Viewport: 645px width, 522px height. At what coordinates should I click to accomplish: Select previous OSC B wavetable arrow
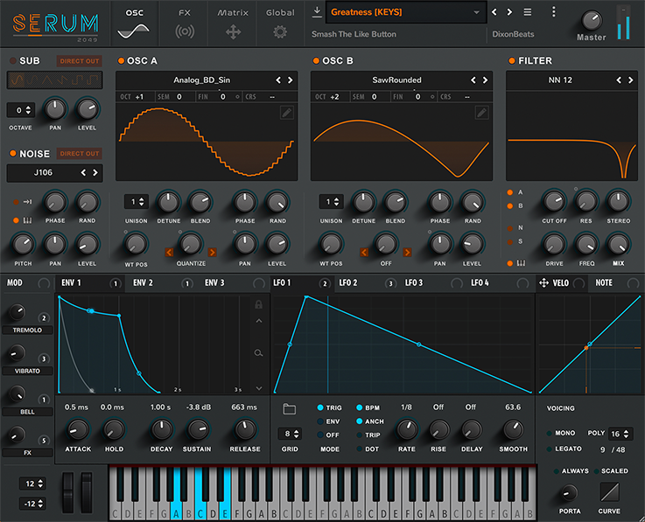coord(473,80)
